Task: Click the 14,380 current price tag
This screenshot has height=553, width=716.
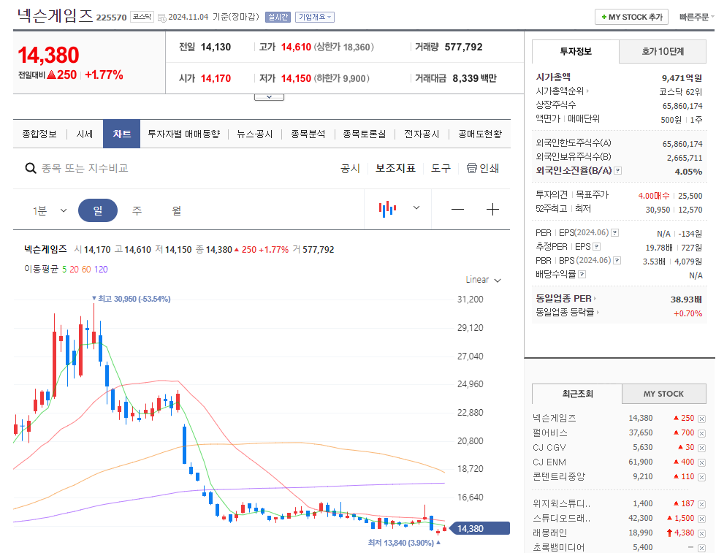Action: point(479,528)
